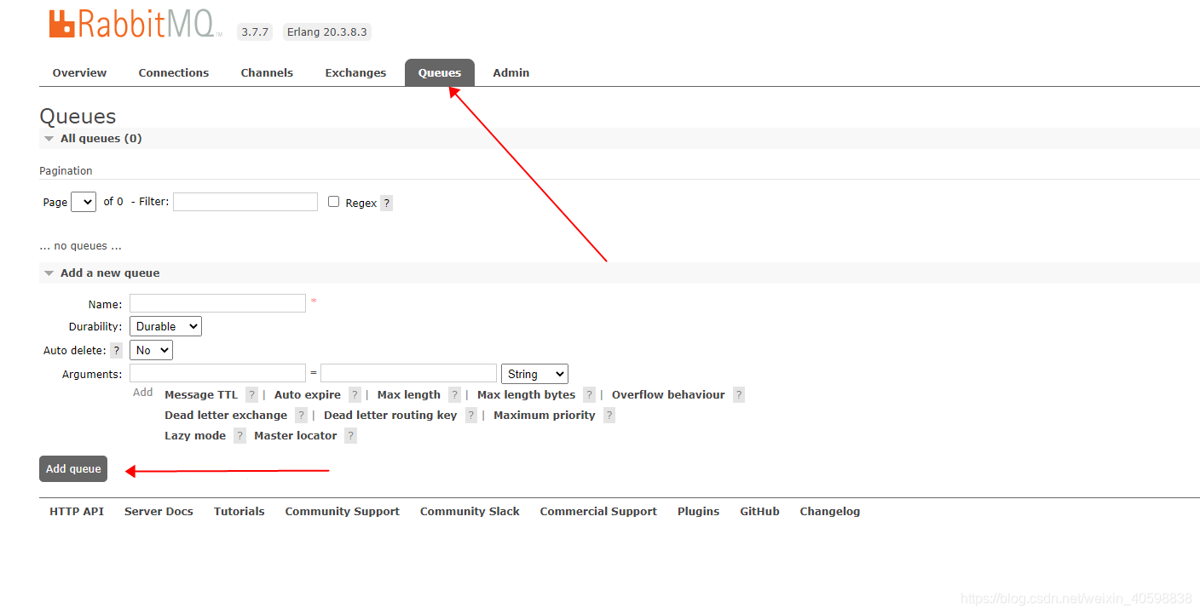The width and height of the screenshot is (1200, 614).
Task: Add the Lazy mode argument
Action: point(195,435)
